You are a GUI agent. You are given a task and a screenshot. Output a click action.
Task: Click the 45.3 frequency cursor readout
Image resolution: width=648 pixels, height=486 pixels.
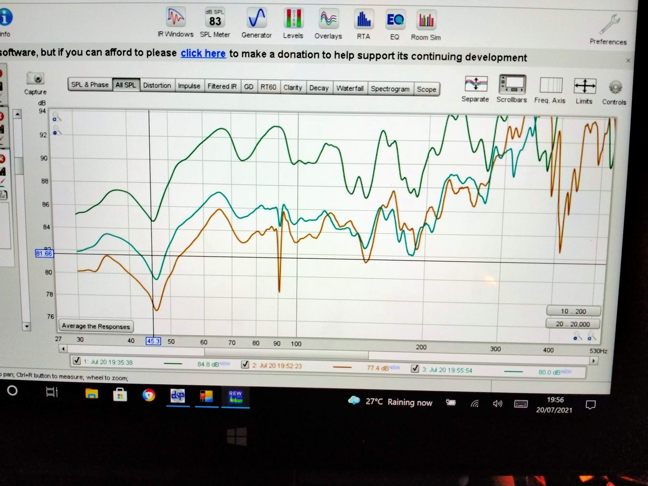pyautogui.click(x=153, y=341)
